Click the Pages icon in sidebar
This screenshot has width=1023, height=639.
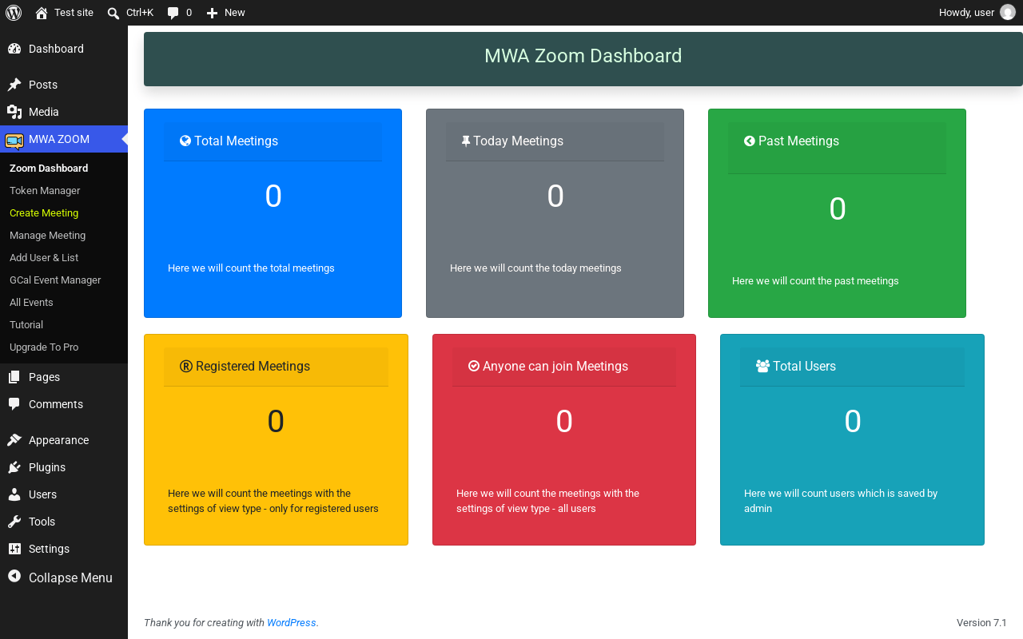click(14, 377)
